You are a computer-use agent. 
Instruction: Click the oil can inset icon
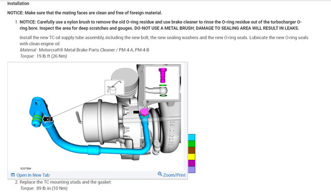pyautogui.click(x=114, y=87)
